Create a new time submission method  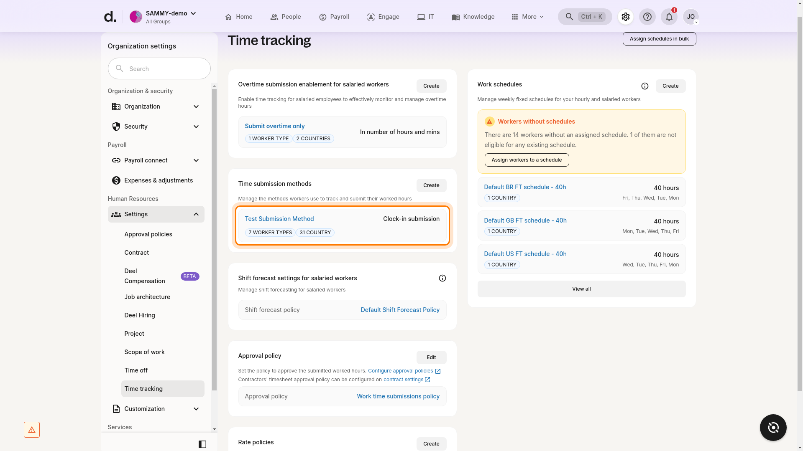pyautogui.click(x=431, y=185)
